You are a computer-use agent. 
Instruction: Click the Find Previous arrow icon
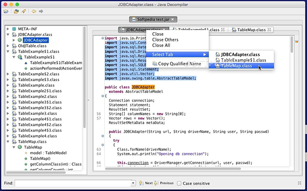point(156,183)
